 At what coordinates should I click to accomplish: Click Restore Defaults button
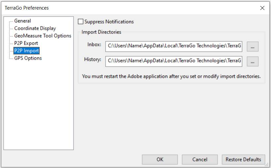click(x=243, y=159)
